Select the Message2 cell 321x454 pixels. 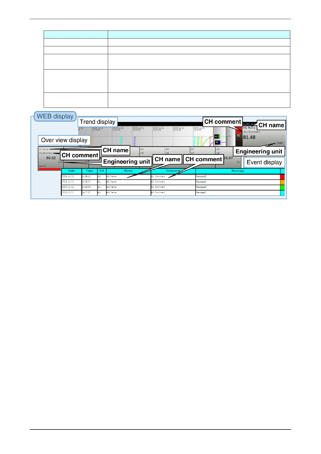tap(238, 193)
